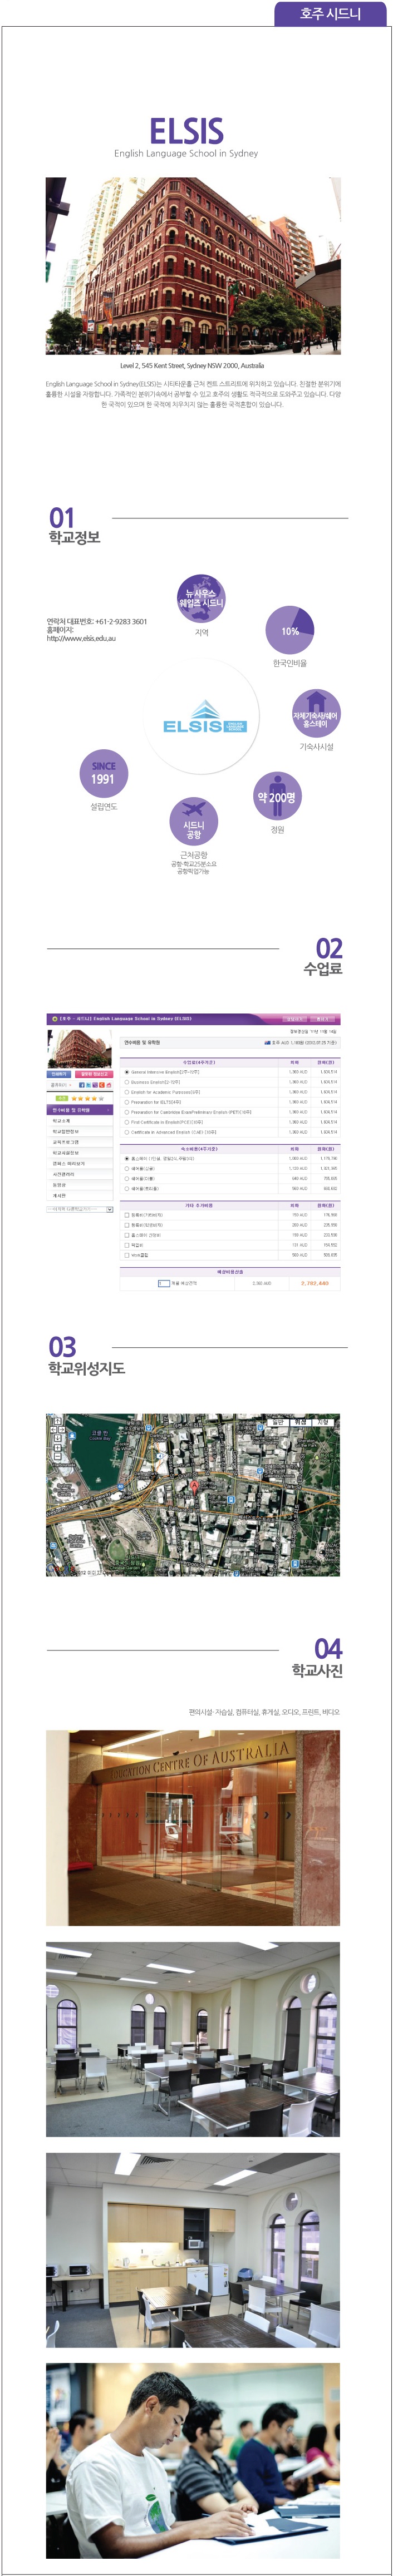Click the five-star rating row
The width and height of the screenshot is (393, 2576).
point(88,1098)
